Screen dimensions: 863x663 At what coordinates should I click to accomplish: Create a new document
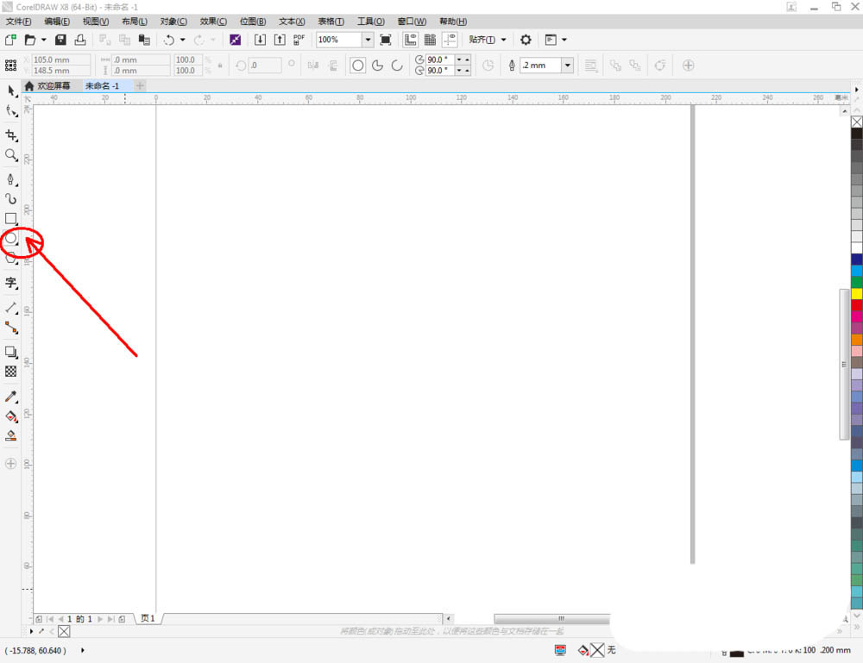pos(10,40)
